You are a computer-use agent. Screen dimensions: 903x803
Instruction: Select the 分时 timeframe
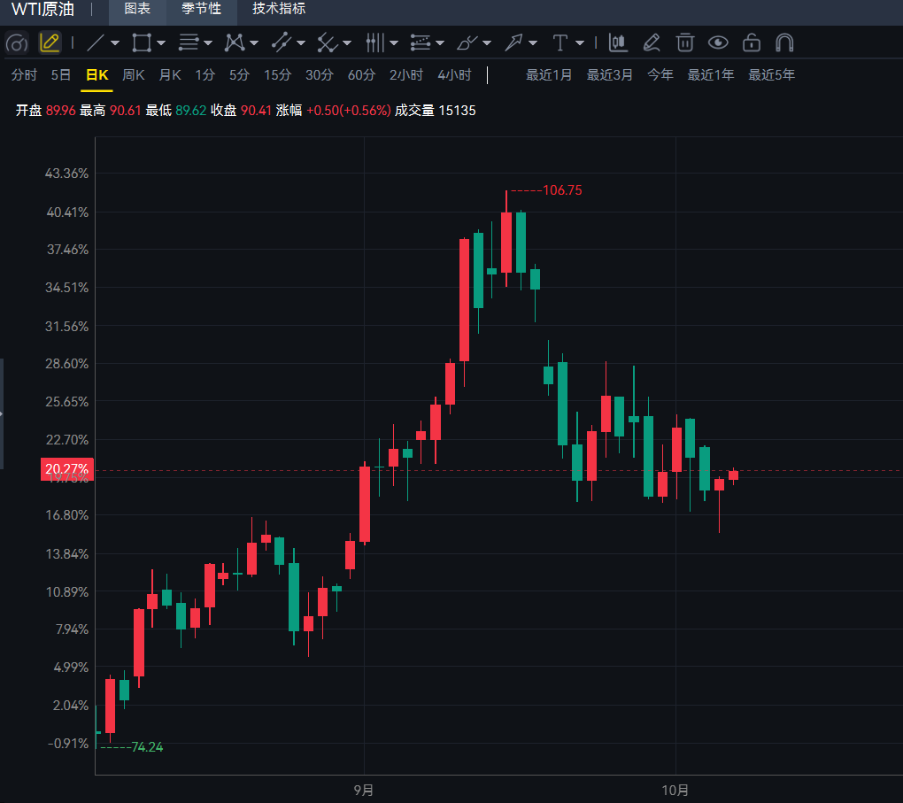pos(24,75)
